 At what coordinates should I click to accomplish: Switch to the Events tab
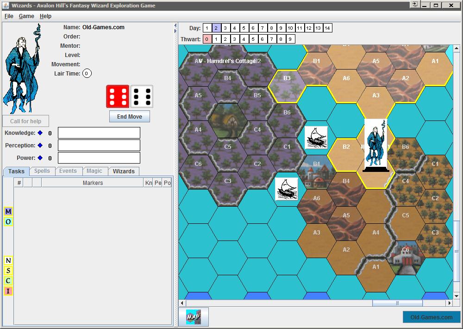coord(68,171)
